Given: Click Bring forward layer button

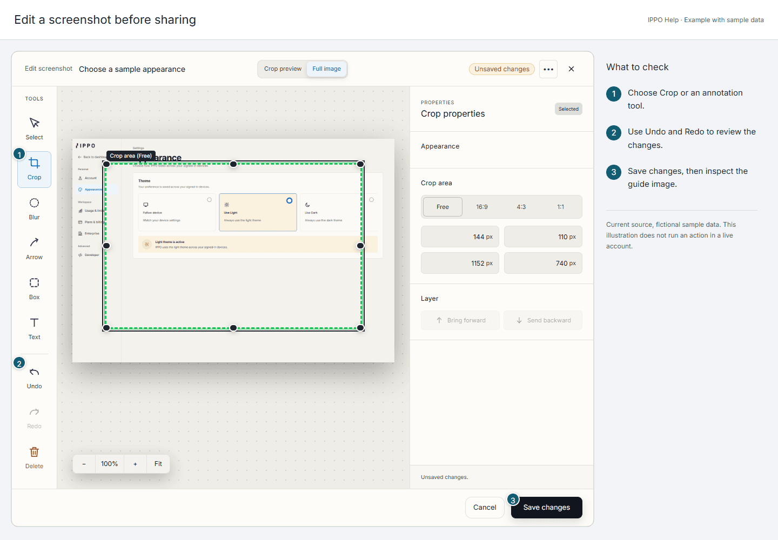Looking at the screenshot, I should (460, 320).
